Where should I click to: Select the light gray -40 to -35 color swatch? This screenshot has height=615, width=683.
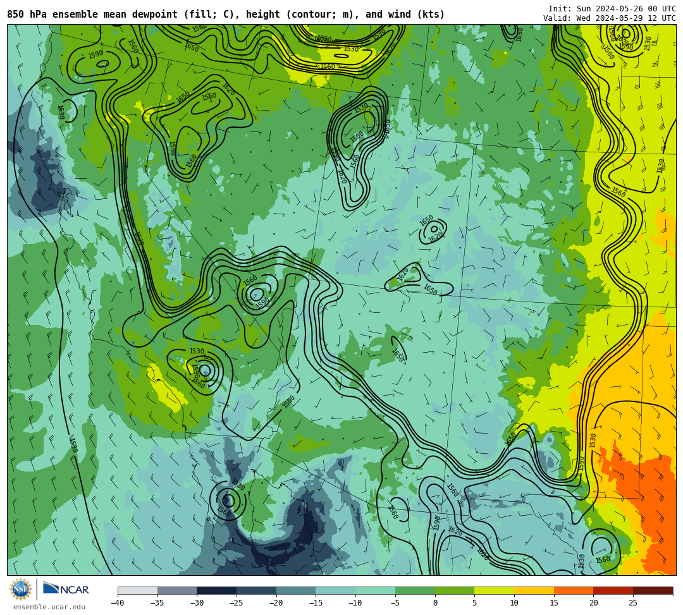[138, 590]
